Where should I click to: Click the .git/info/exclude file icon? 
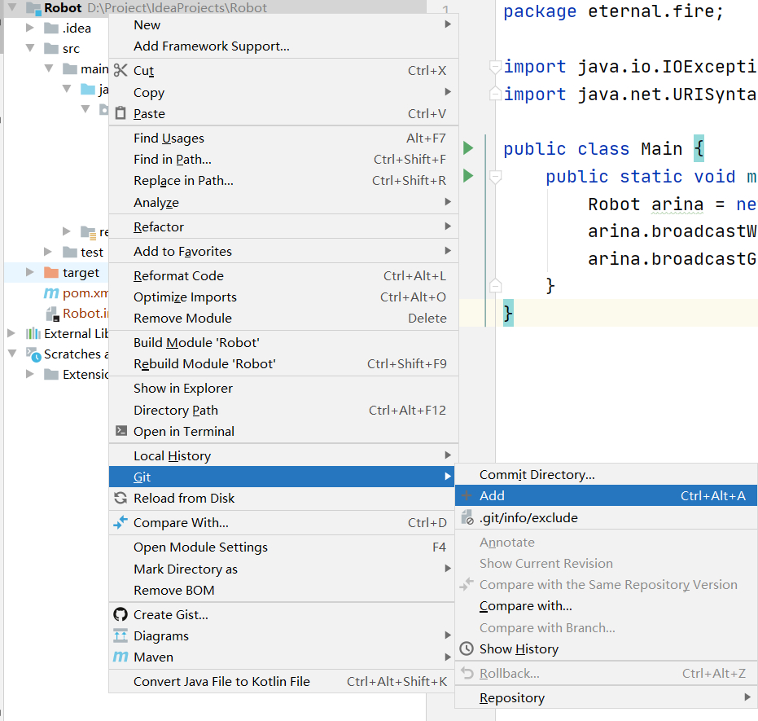[x=467, y=517]
